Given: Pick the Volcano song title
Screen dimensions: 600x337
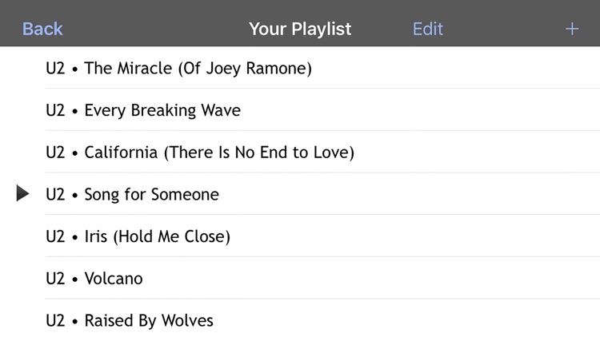Looking at the screenshot, I should [114, 279].
